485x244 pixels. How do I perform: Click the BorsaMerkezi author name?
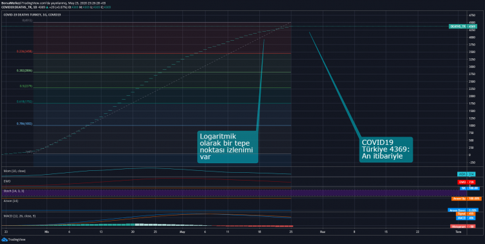(x=11, y=3)
